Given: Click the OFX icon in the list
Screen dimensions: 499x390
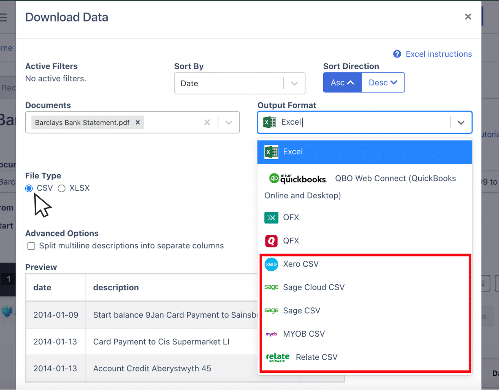Looking at the screenshot, I should click(272, 217).
